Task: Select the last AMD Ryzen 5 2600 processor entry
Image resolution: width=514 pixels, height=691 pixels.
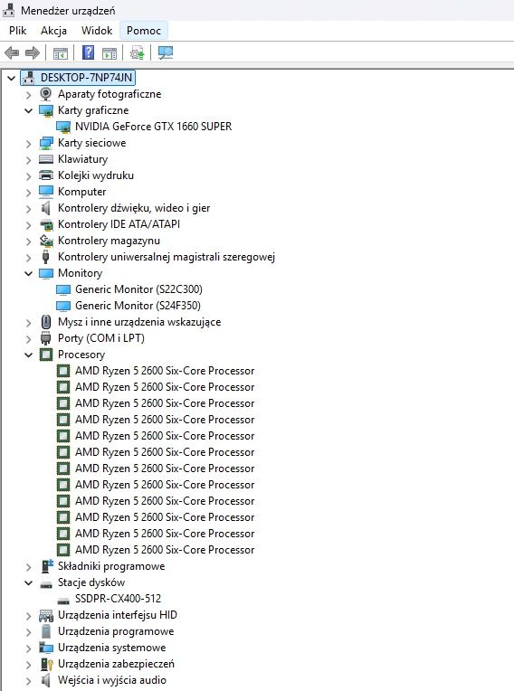Action: [x=165, y=550]
